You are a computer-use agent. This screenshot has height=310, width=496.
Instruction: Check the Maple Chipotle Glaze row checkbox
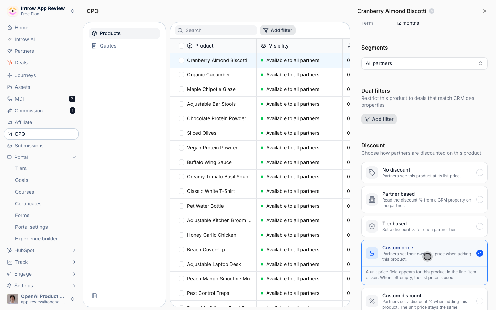[x=182, y=89]
